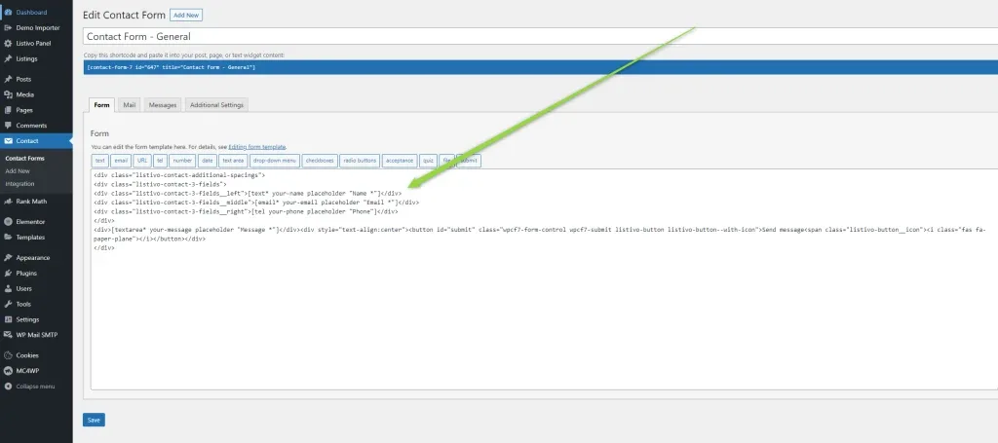Open the Templates folder icon
This screenshot has height=443, width=998.
pyautogui.click(x=8, y=237)
